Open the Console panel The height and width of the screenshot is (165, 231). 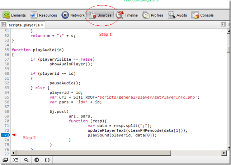pos(203,15)
